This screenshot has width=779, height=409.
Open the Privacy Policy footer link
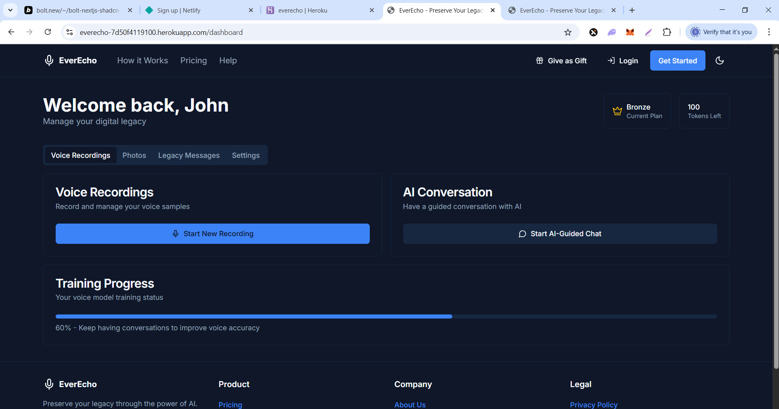tap(594, 405)
